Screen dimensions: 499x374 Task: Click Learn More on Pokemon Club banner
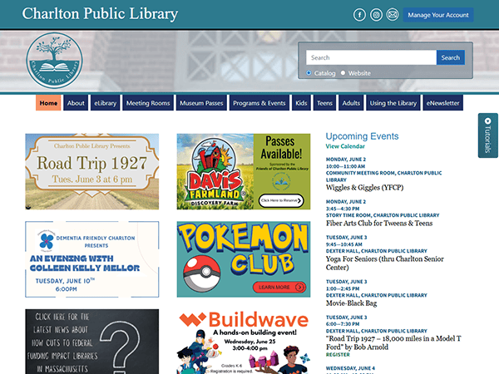pos(279,288)
